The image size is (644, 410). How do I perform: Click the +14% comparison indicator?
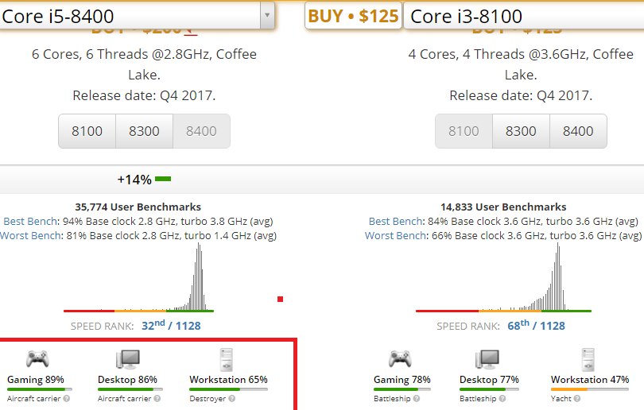144,180
